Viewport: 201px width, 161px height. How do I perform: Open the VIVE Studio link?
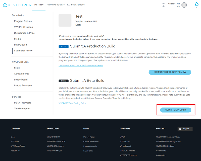(x=125, y=141)
